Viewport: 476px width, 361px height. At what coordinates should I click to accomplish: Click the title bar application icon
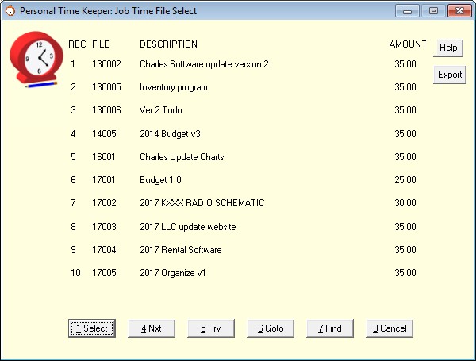pyautogui.click(x=10, y=11)
